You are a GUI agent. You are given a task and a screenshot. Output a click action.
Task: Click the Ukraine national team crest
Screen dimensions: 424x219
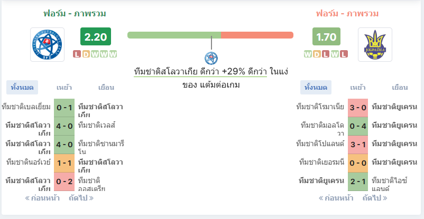click(x=375, y=44)
